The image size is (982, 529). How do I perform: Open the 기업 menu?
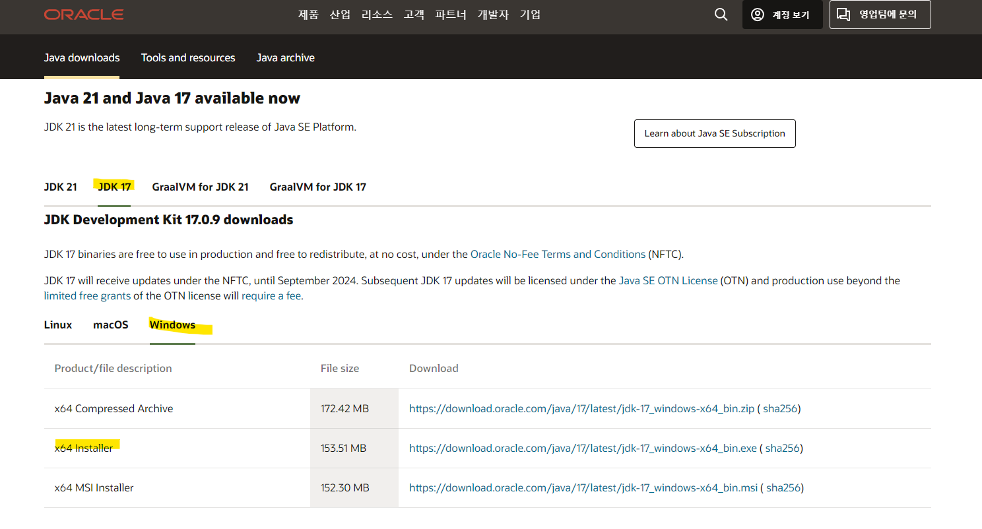(x=531, y=15)
